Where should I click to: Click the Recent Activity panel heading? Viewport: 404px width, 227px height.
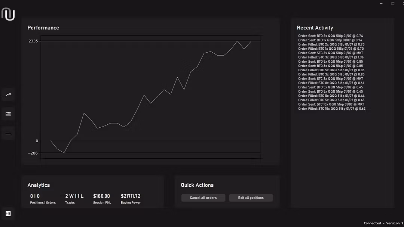click(315, 28)
